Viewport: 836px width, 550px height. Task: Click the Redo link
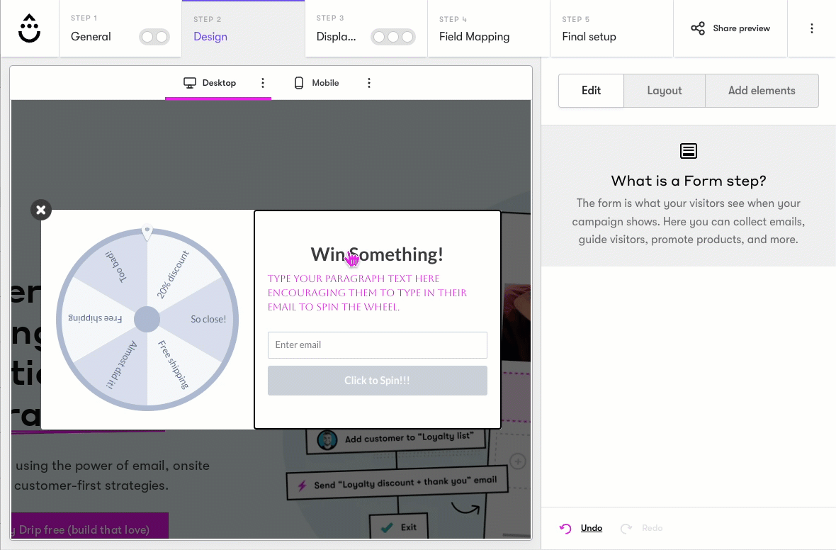click(x=652, y=528)
